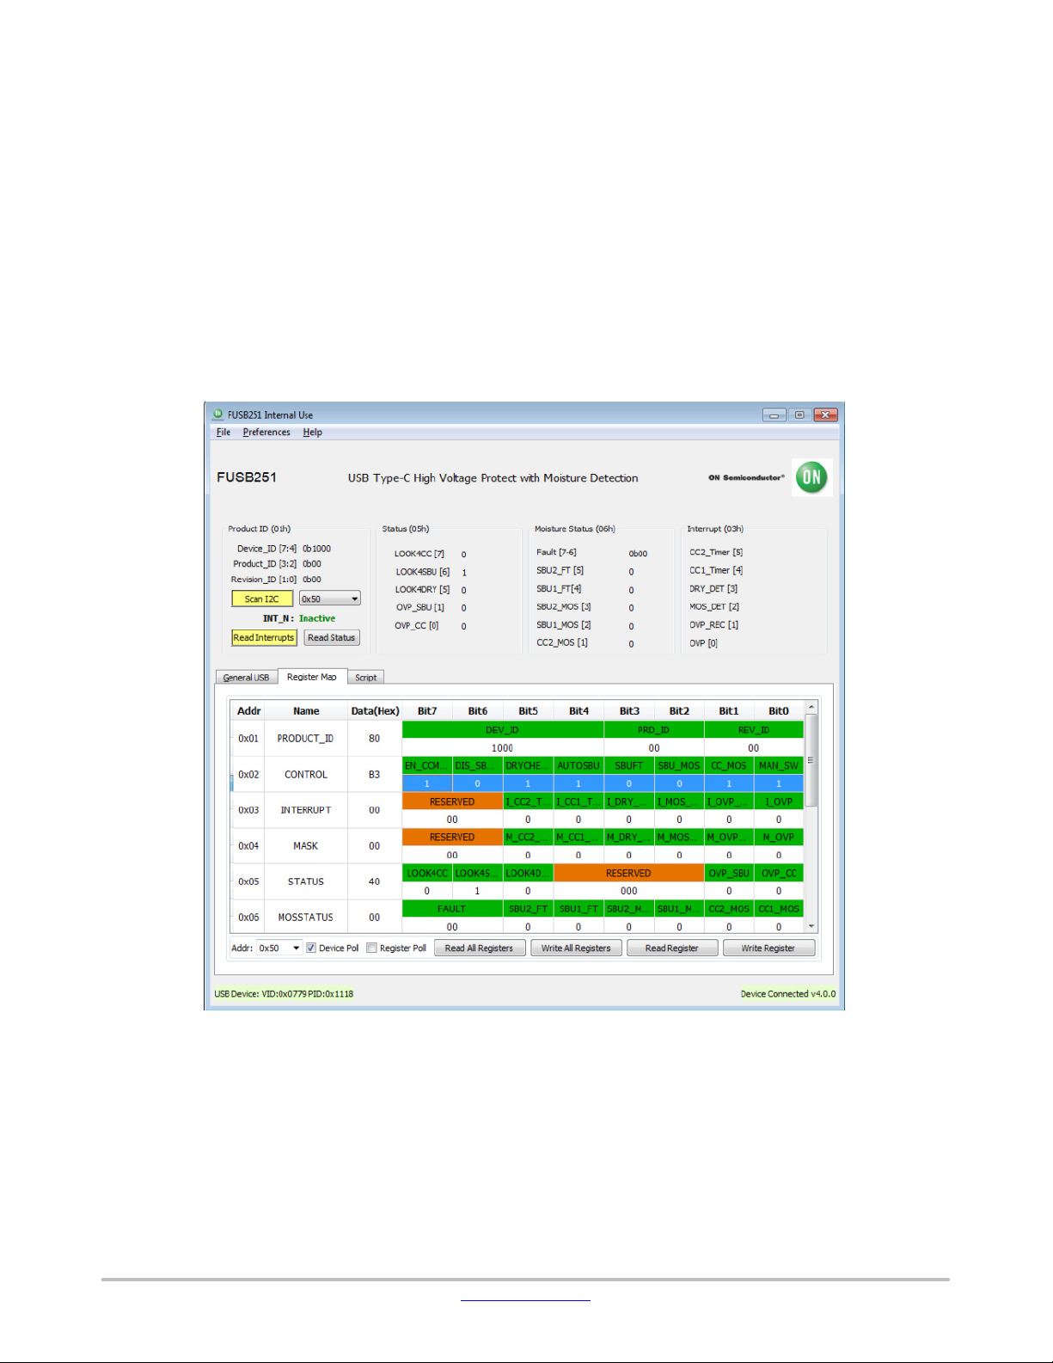Viewport: 1053px width, 1363px height.
Task: Click Read All Registers button
Action: click(x=479, y=948)
